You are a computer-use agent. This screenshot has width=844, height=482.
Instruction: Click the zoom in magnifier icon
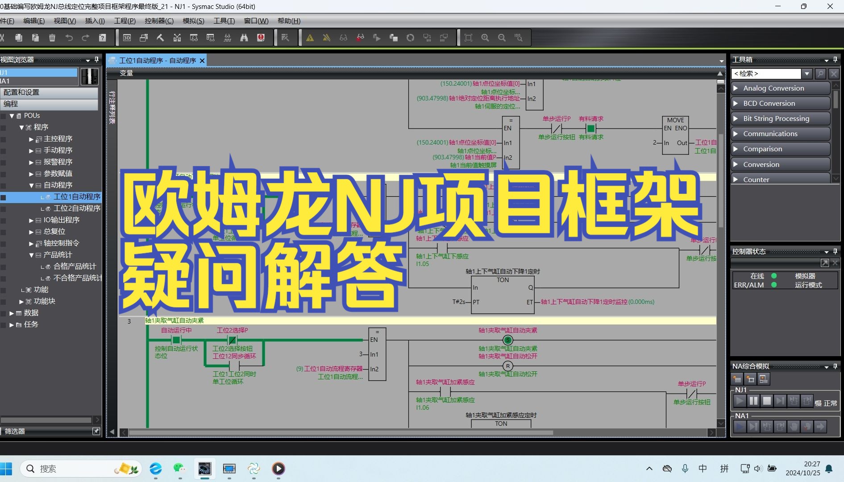[x=485, y=38]
